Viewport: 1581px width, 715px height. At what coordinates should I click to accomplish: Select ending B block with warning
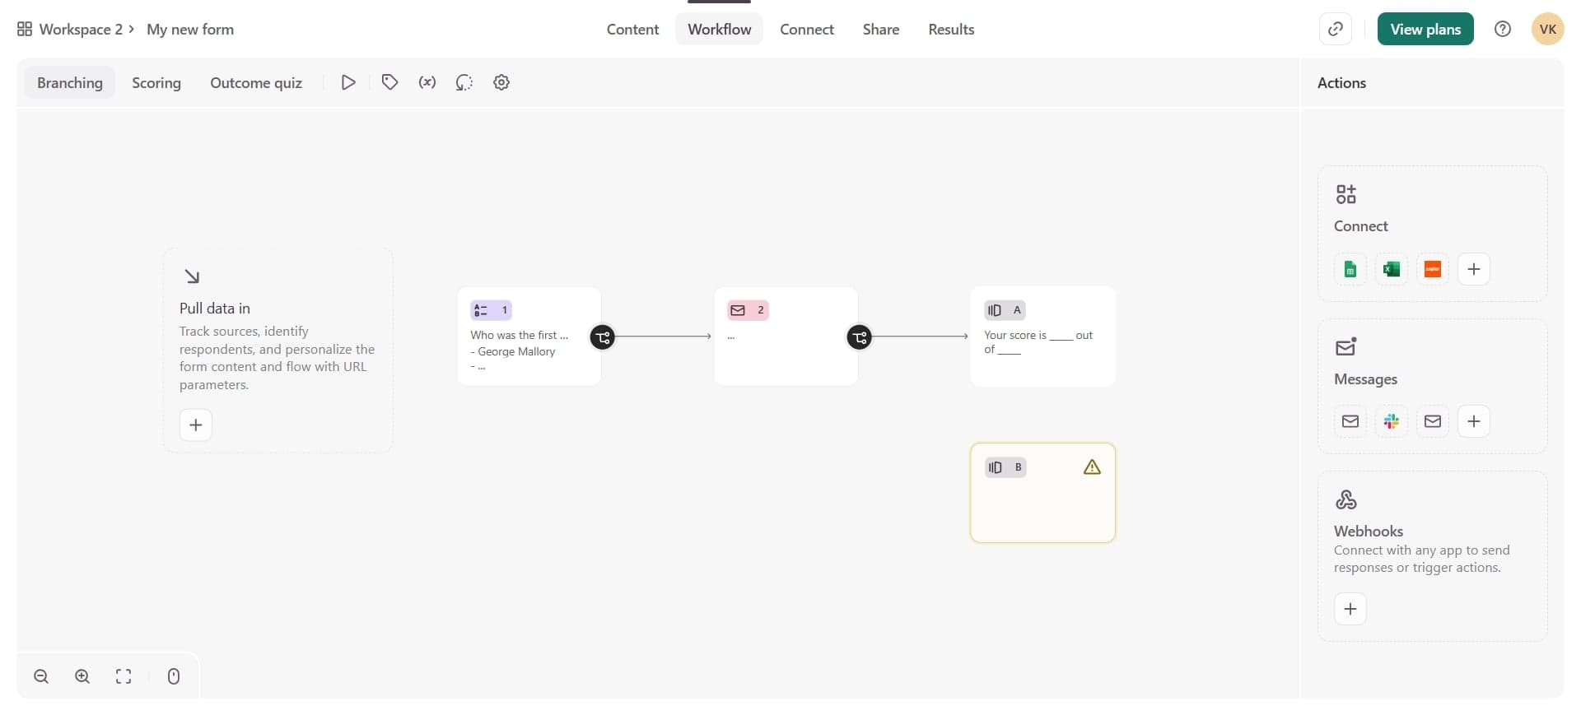(1042, 502)
